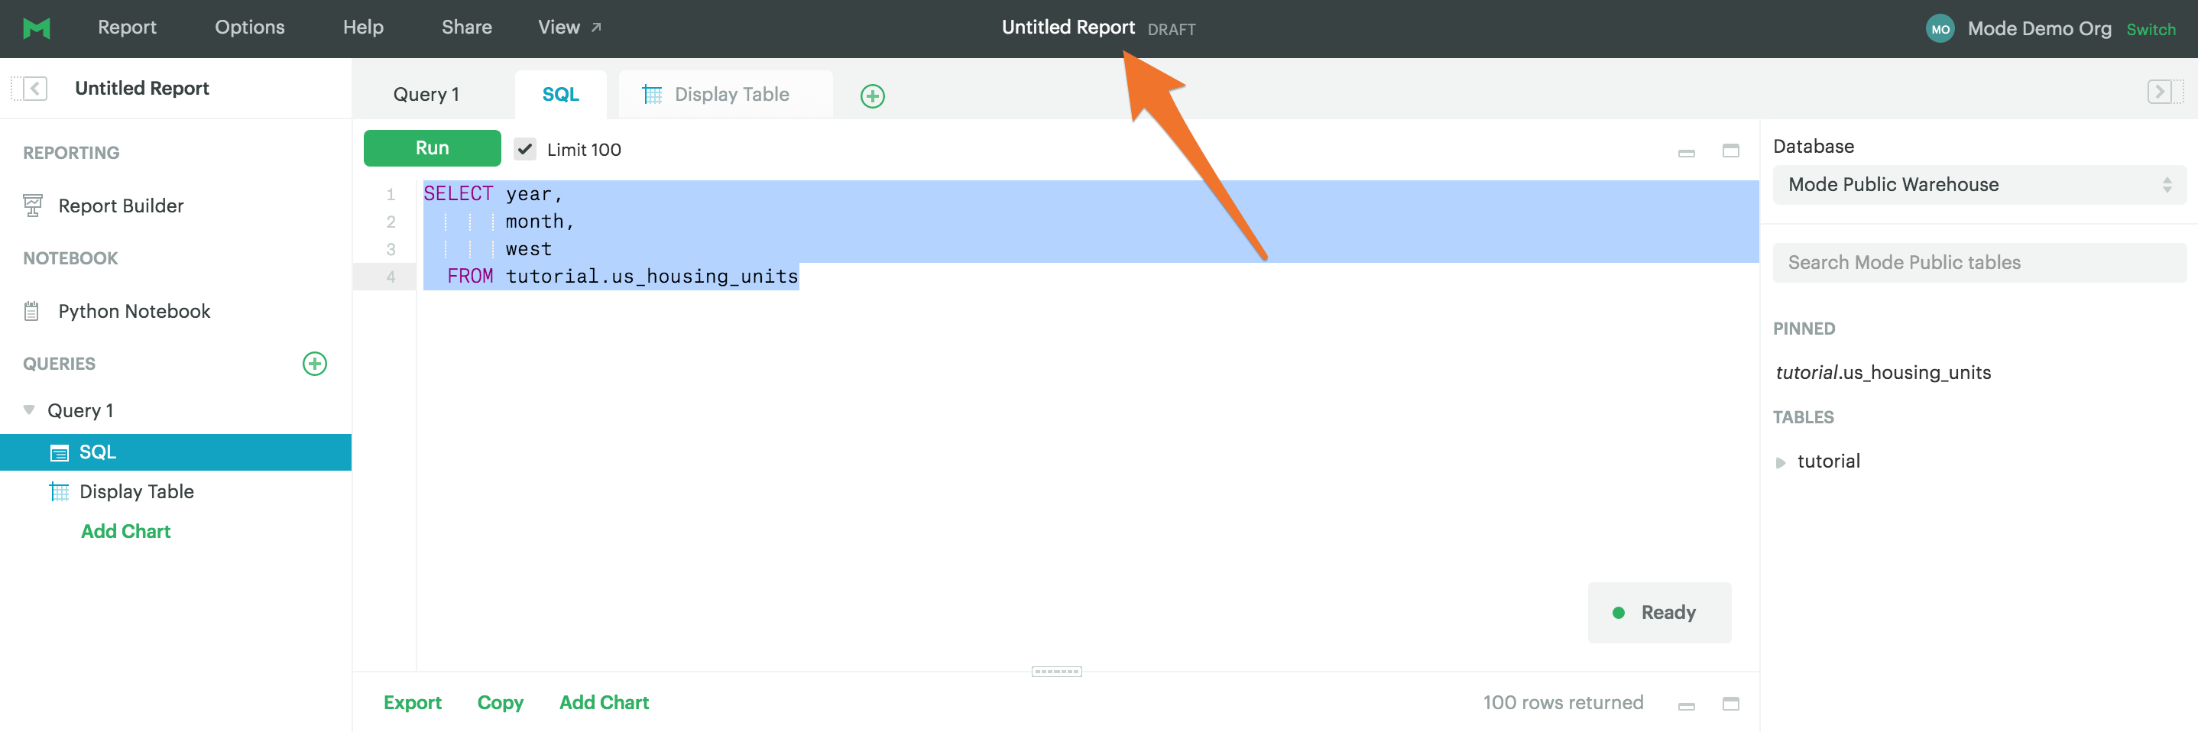Image resolution: width=2198 pixels, height=732 pixels.
Task: Click line number 2 in the gutter
Action: click(x=391, y=222)
